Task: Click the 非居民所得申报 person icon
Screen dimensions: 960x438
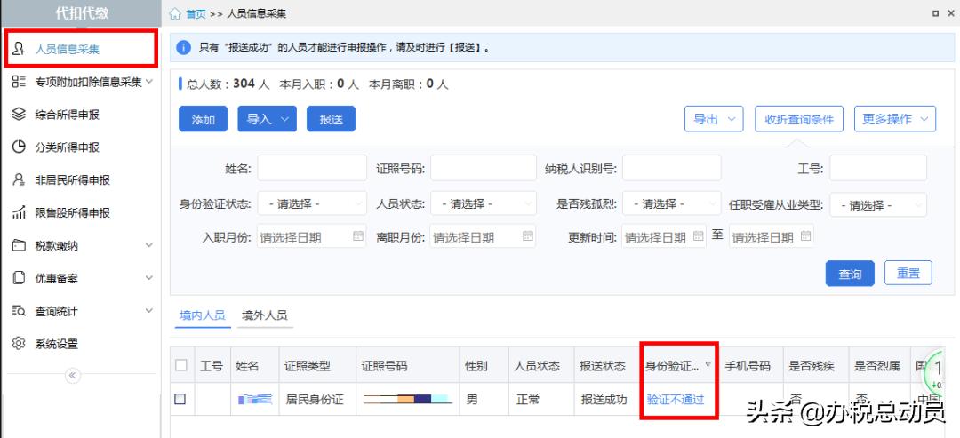Action: point(19,179)
